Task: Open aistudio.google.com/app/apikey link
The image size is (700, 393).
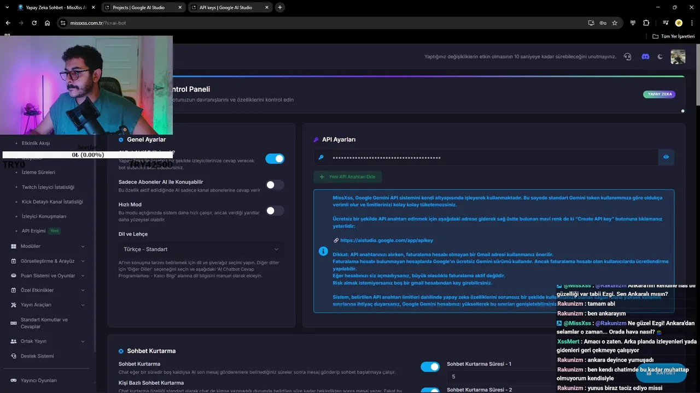Action: tap(387, 240)
